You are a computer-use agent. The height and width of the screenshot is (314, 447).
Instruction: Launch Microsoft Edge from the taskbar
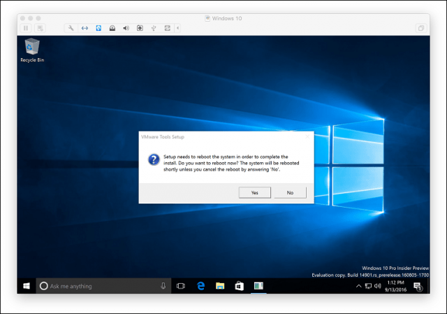(x=200, y=286)
